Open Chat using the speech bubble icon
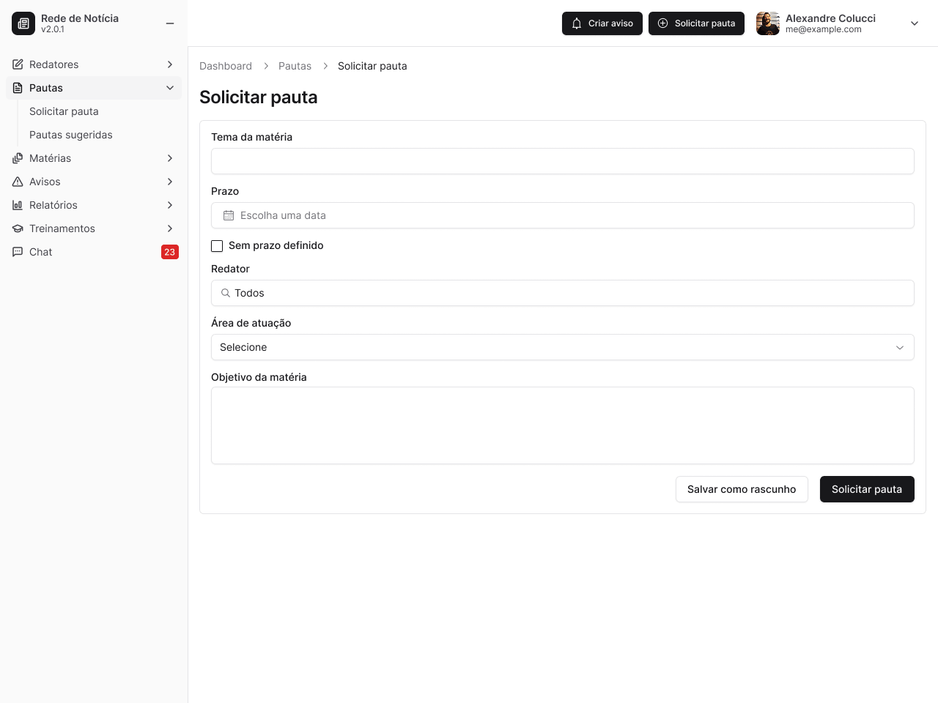The image size is (938, 703). (18, 252)
